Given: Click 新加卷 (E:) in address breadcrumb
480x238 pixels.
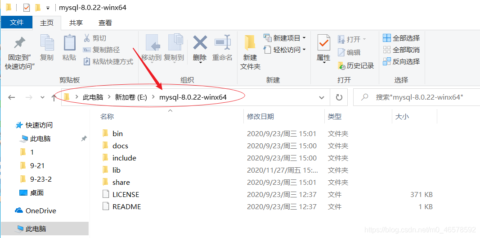Looking at the screenshot, I should tap(131, 97).
